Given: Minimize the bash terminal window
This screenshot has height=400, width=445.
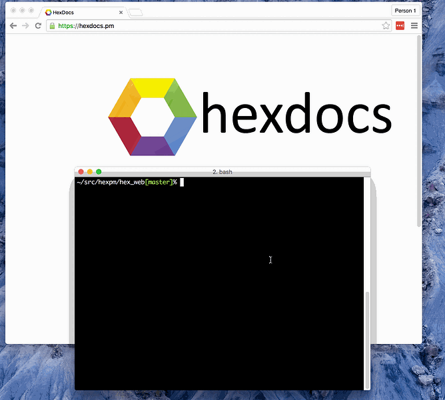Looking at the screenshot, I should coord(90,172).
